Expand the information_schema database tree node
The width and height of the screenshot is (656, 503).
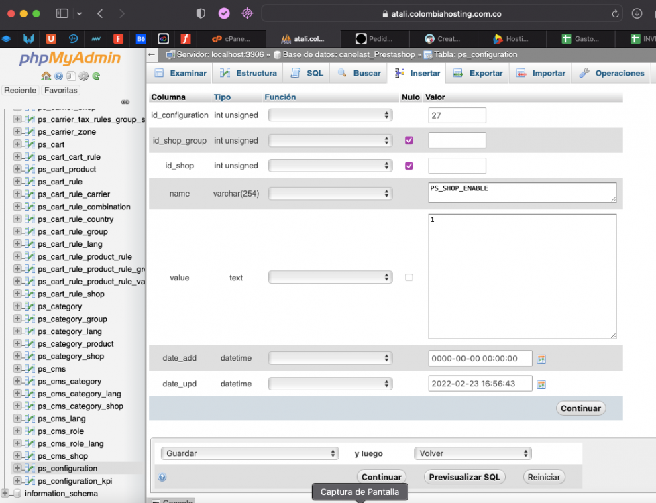coord(6,494)
